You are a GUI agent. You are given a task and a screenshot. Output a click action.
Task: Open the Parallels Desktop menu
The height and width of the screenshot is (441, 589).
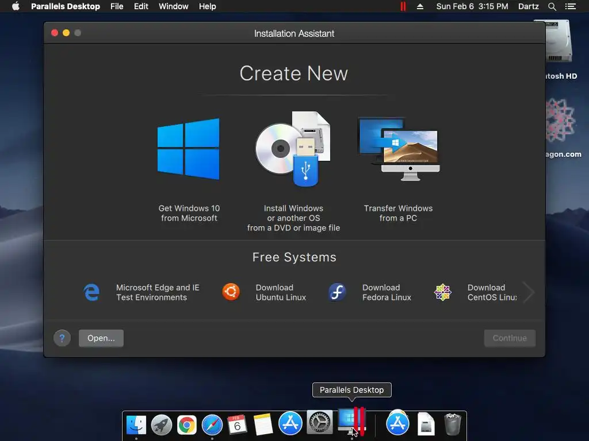pyautogui.click(x=66, y=6)
